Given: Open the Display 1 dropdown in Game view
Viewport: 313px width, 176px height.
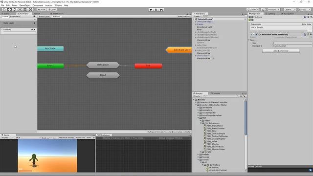Looking at the screenshot, I should pos(7,138).
